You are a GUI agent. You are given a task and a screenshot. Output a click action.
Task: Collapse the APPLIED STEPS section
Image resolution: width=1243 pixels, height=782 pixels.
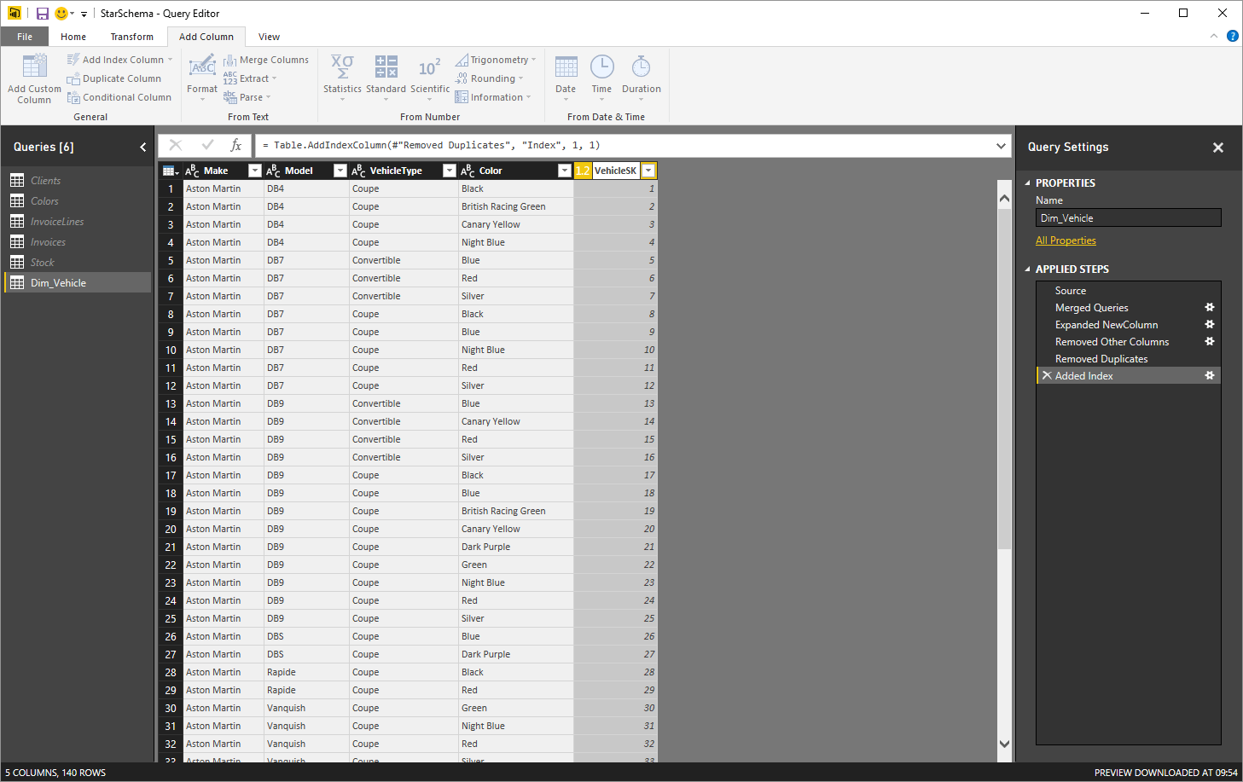click(x=1027, y=269)
